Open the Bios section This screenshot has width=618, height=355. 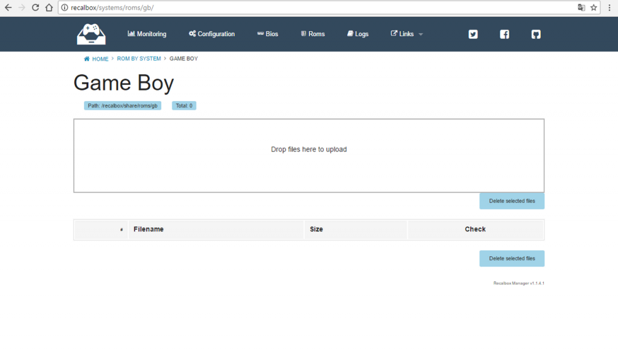[267, 34]
